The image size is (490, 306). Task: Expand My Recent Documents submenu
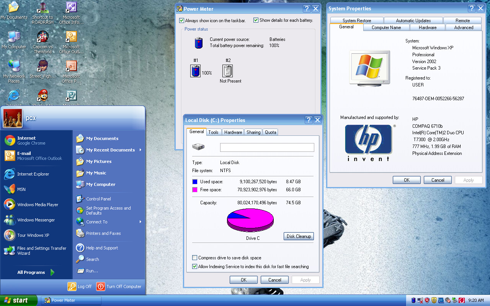[109, 150]
